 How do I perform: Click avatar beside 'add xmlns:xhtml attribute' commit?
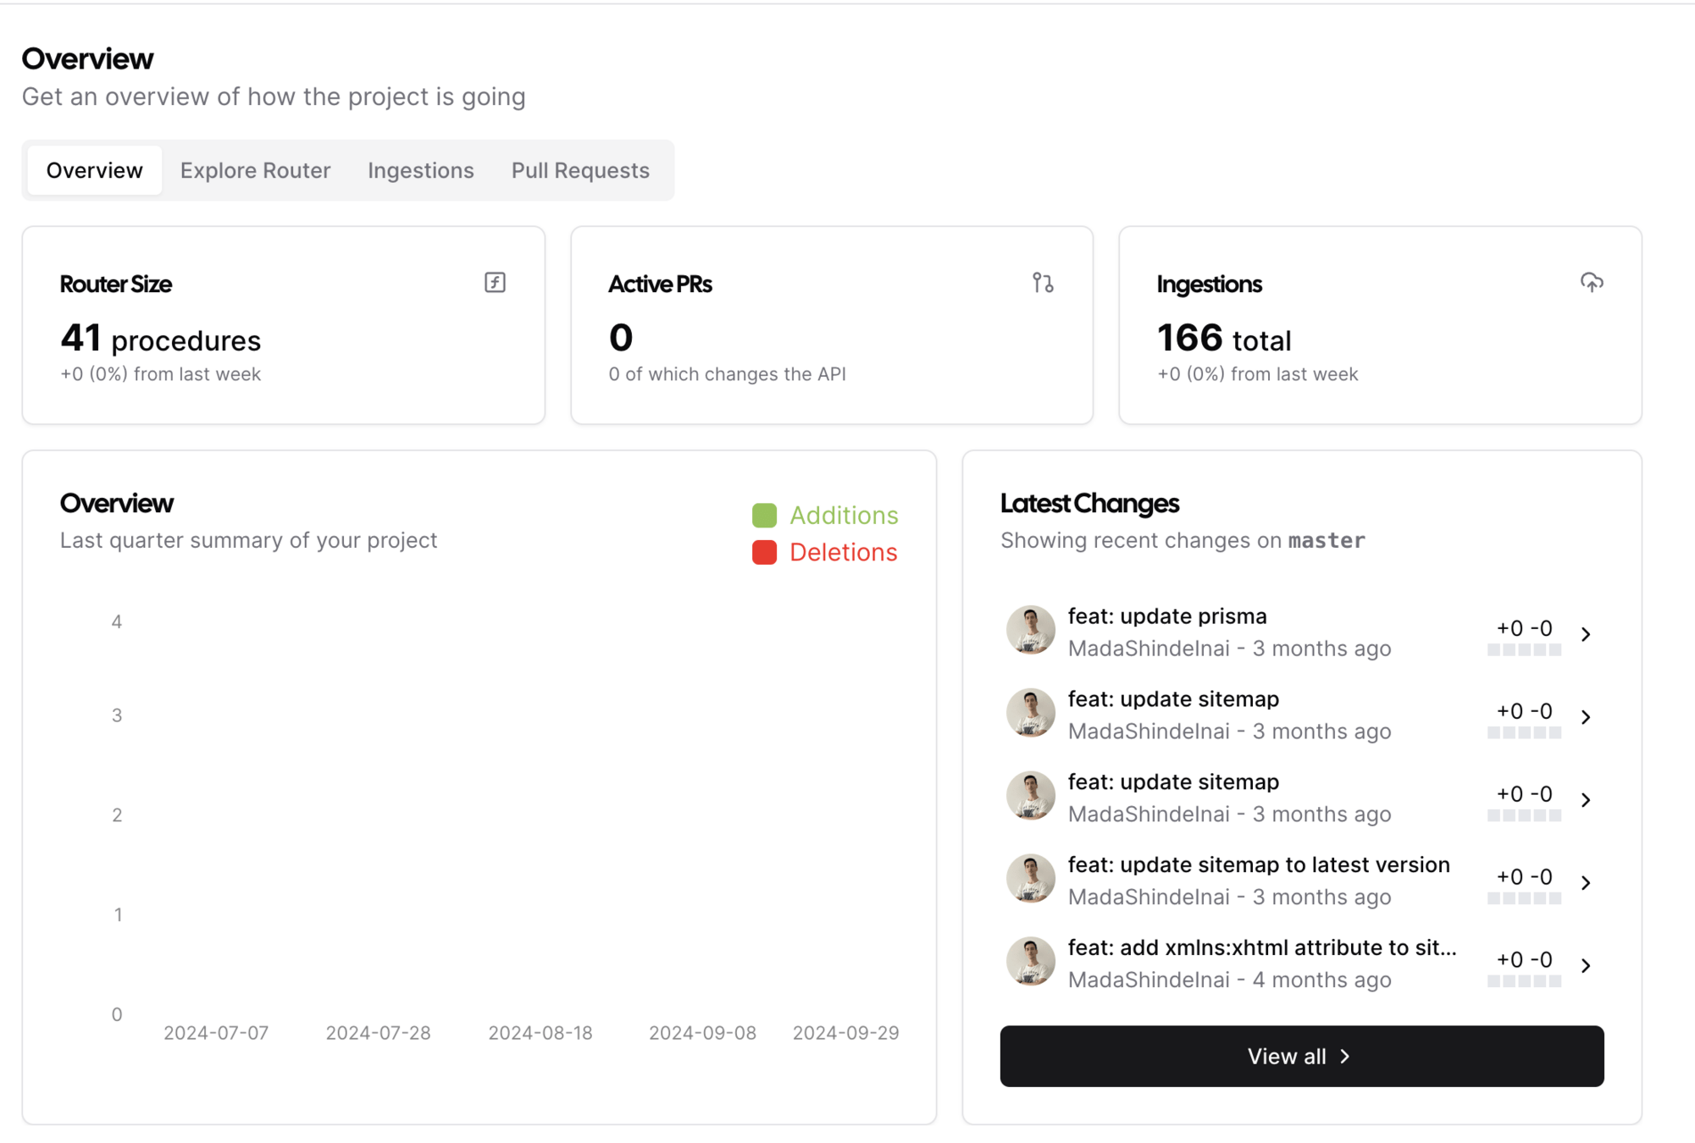click(1030, 962)
